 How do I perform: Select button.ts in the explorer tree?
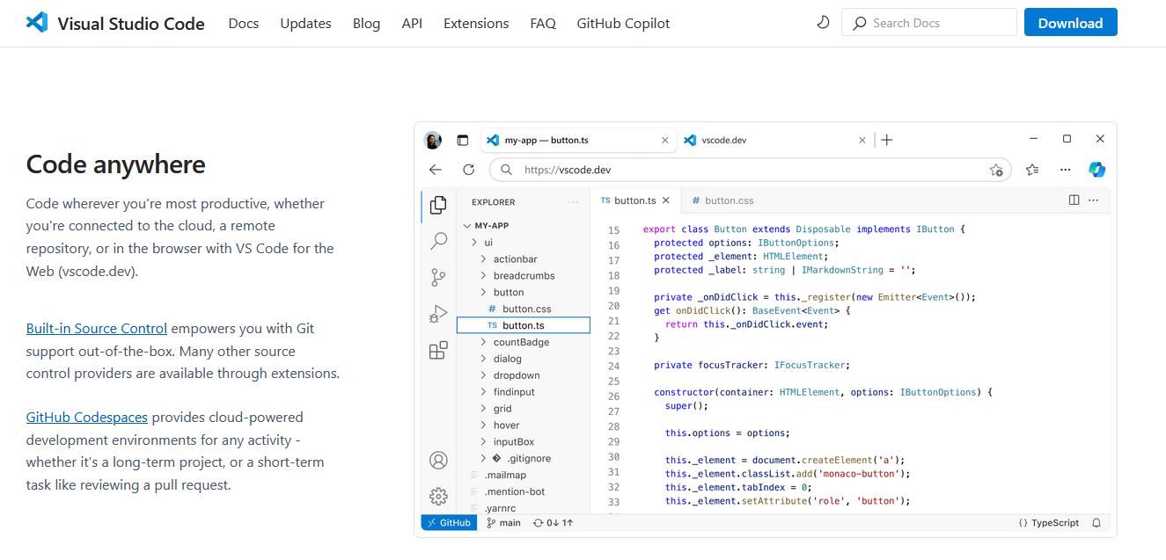(523, 325)
